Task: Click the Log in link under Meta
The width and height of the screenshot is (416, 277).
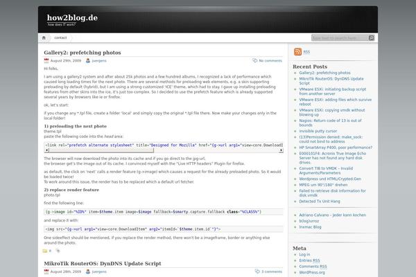Action: click(304, 254)
